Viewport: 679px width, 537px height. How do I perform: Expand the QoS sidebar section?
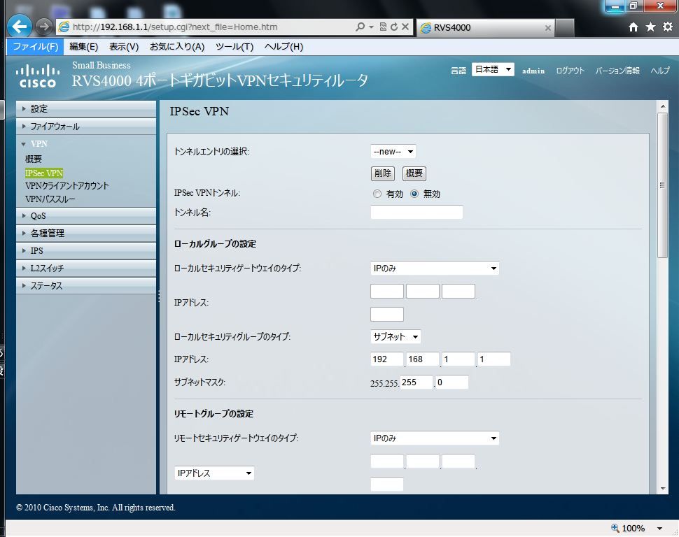point(85,216)
